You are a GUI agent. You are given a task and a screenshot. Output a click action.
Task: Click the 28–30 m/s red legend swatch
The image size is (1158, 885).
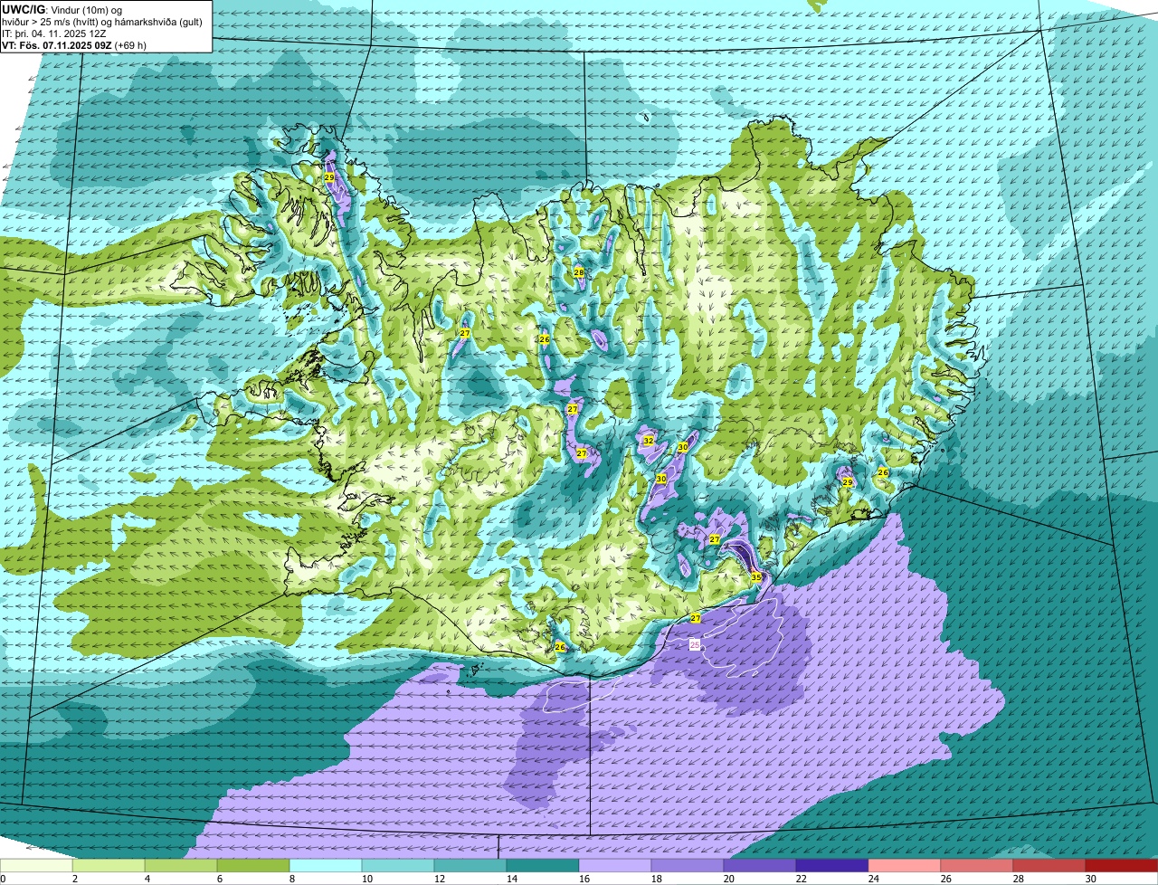coord(1049,865)
